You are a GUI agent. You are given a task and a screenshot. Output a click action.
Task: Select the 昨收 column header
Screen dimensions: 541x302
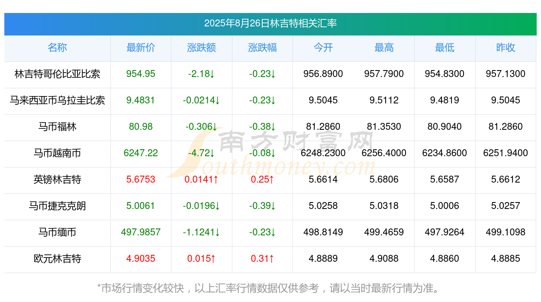click(x=506, y=48)
